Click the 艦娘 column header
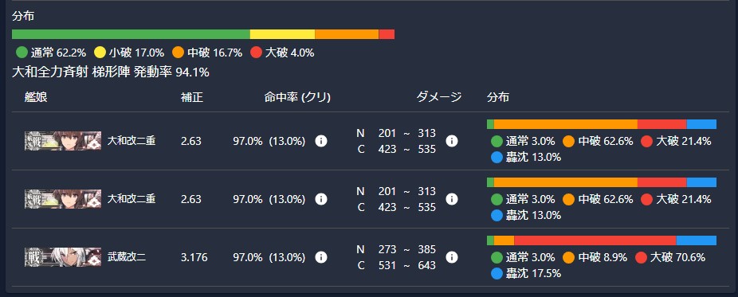This screenshot has width=738, height=297. [x=36, y=97]
